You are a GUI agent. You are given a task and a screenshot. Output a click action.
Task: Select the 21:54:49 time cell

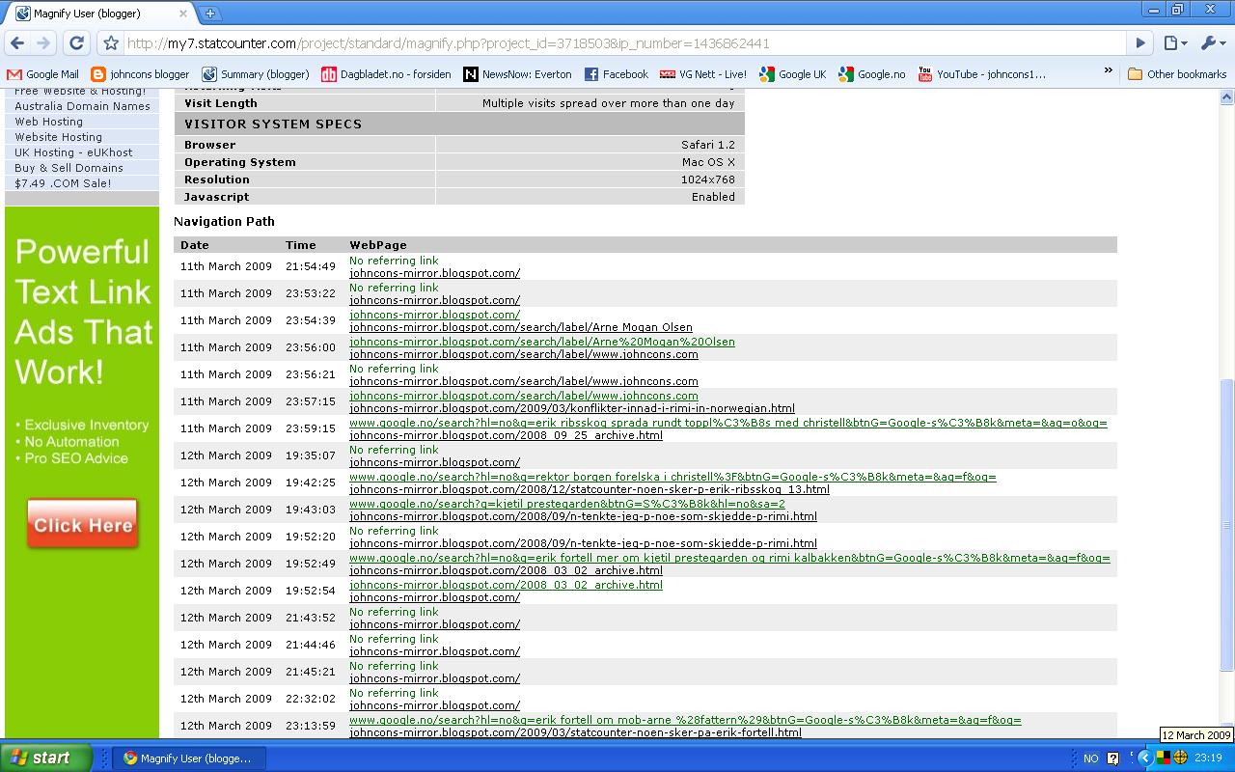click(x=311, y=266)
